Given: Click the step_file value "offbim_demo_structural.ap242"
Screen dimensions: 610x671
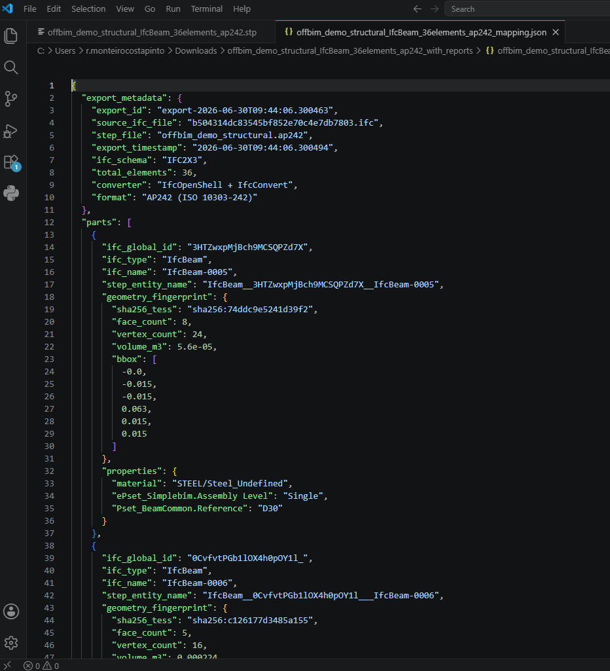Looking at the screenshot, I should [233, 136].
